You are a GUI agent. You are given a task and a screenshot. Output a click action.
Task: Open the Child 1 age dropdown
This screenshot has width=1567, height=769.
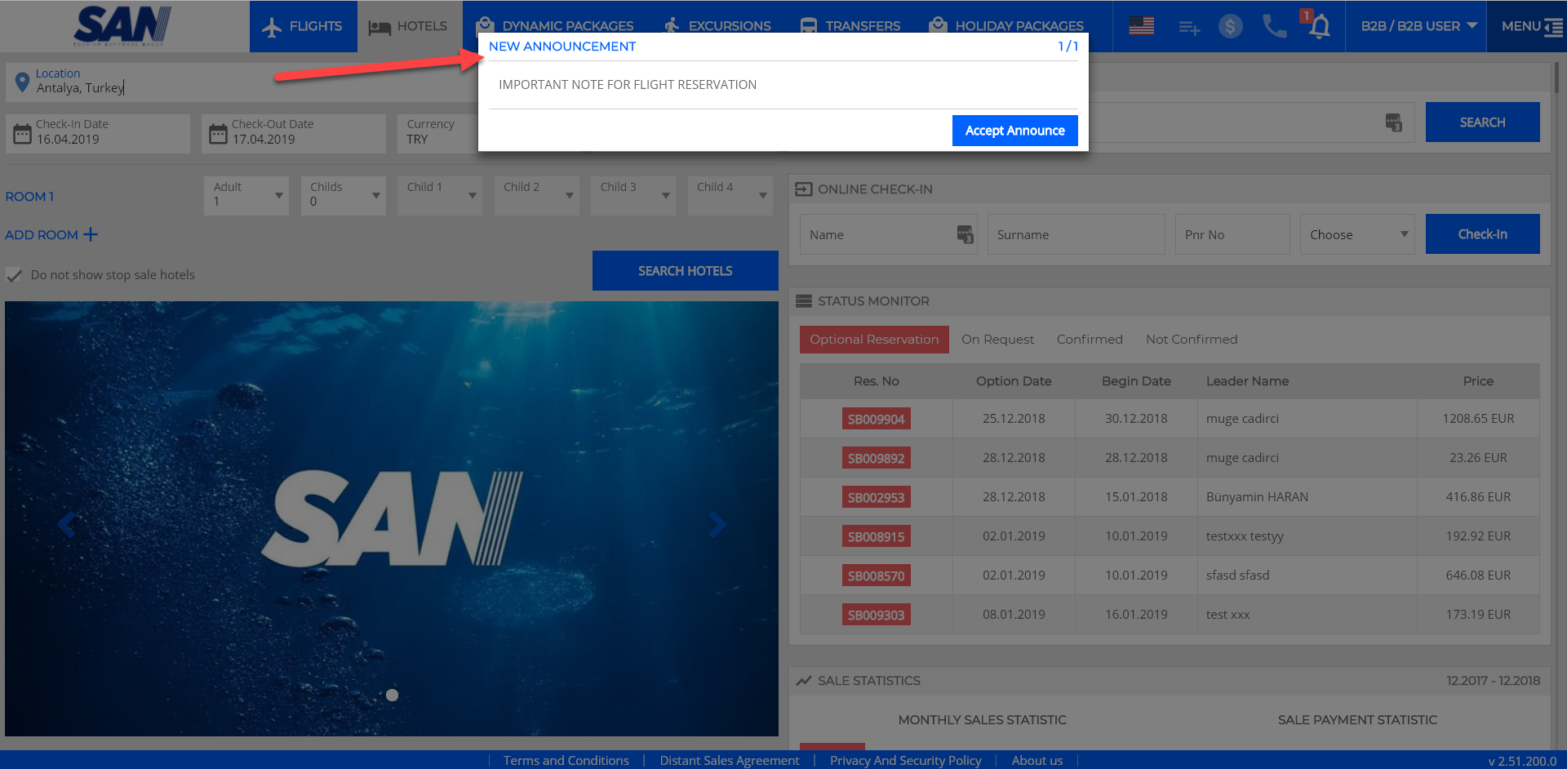click(440, 196)
